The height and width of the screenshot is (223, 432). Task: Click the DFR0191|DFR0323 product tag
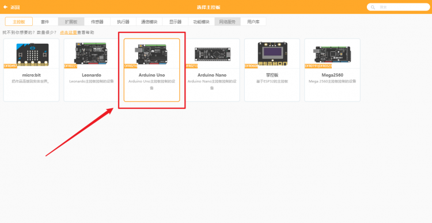[318, 66]
